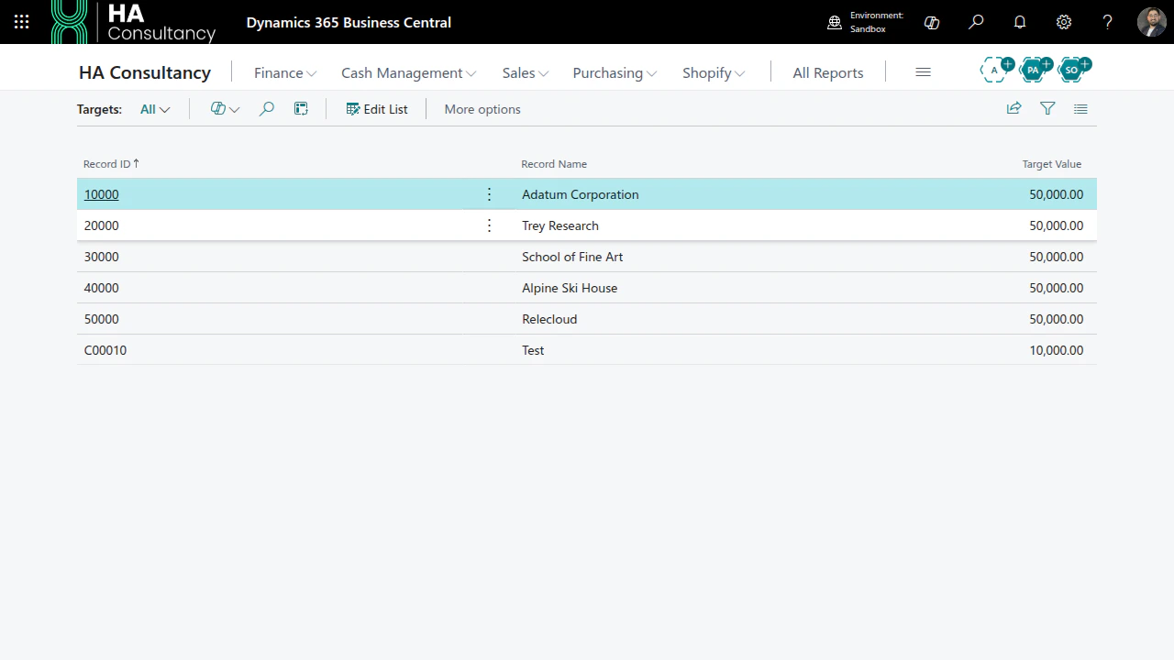Click the Test record name
The image size is (1174, 660).
tap(533, 350)
